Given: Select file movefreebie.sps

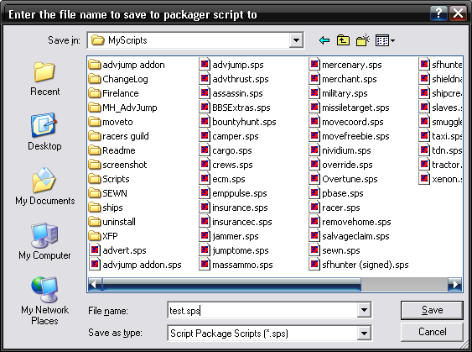Looking at the screenshot, I should [x=350, y=136].
